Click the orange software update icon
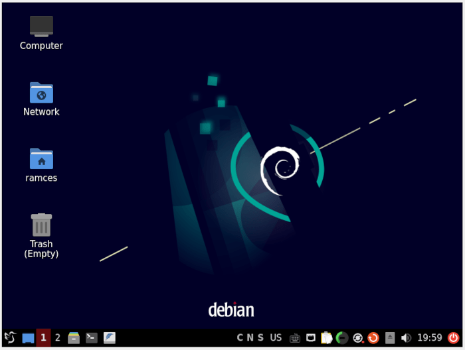 click(x=373, y=338)
